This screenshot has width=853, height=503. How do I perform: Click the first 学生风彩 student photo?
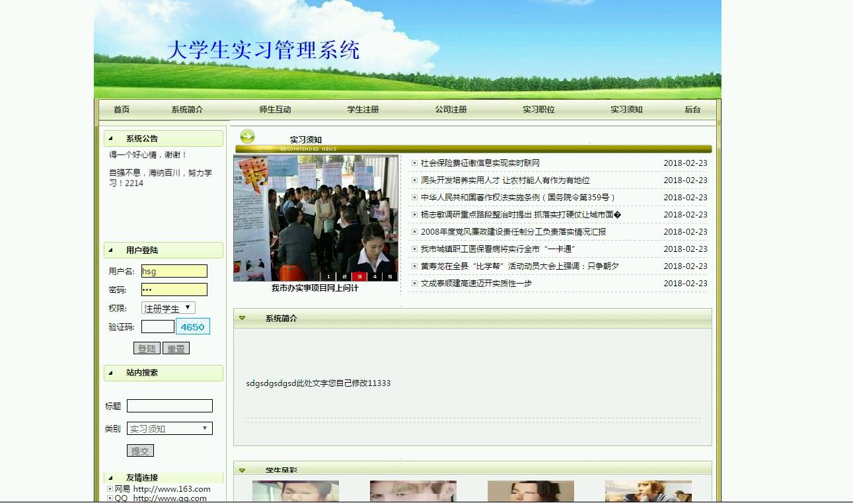295,491
